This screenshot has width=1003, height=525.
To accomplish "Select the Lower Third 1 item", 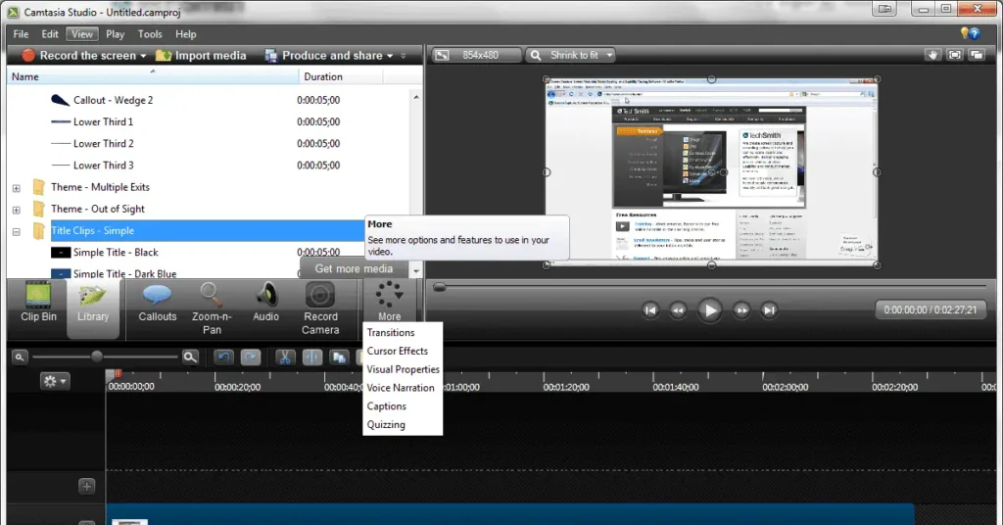I will click(103, 121).
